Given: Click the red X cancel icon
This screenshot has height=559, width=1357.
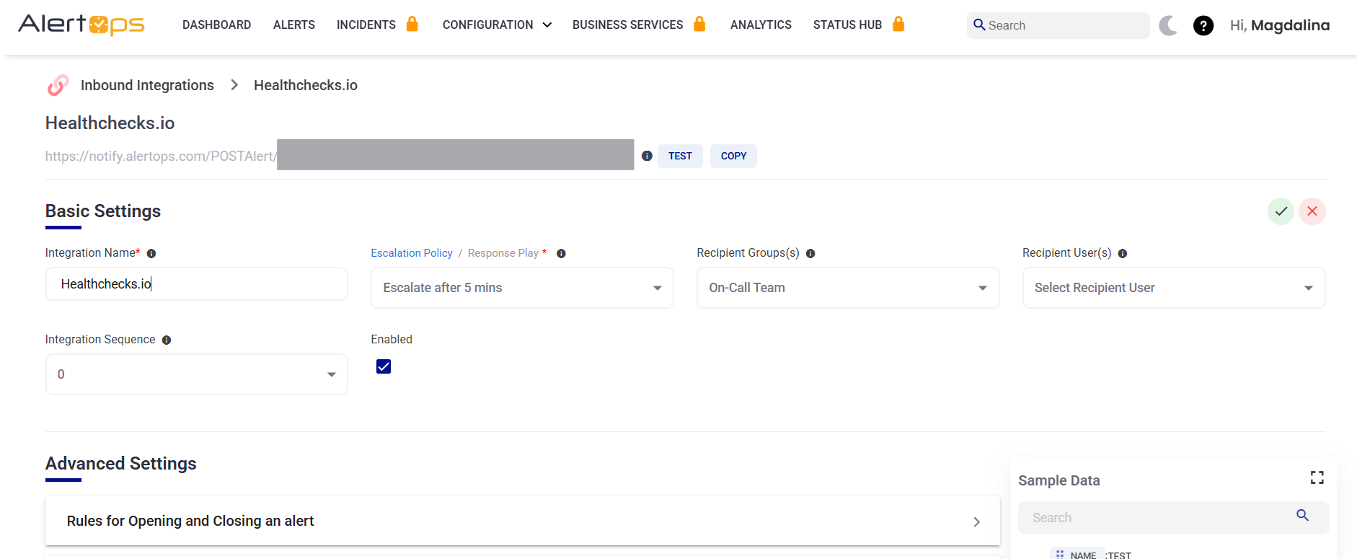Looking at the screenshot, I should tap(1312, 211).
